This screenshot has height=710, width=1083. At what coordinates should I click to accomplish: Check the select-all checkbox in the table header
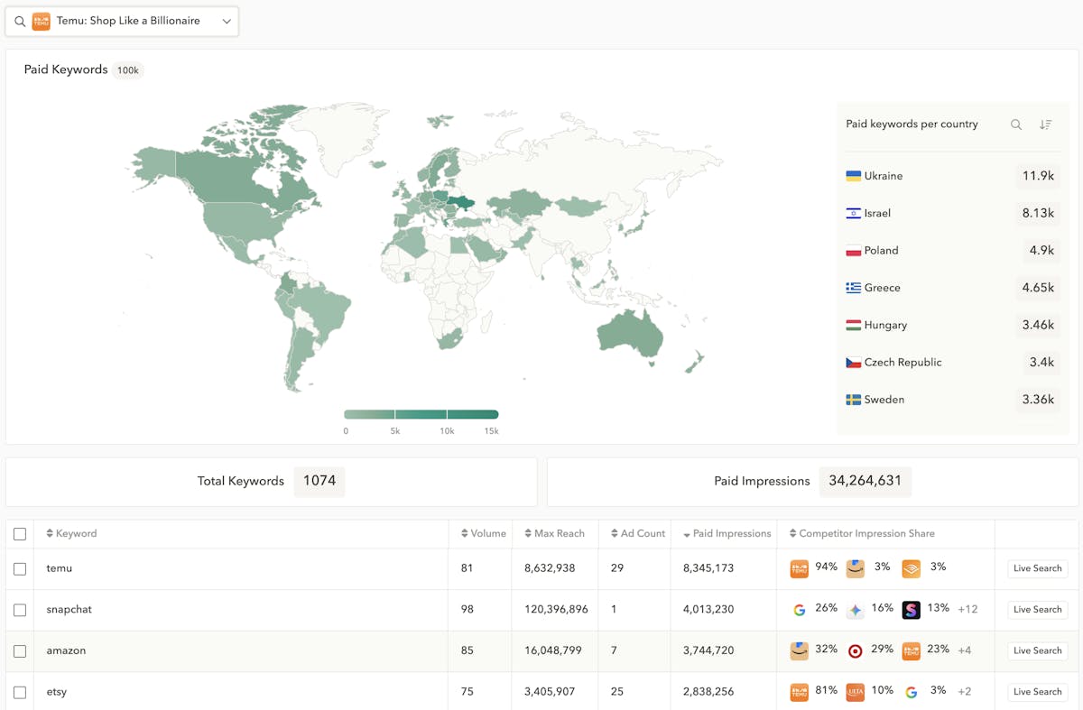click(20, 534)
